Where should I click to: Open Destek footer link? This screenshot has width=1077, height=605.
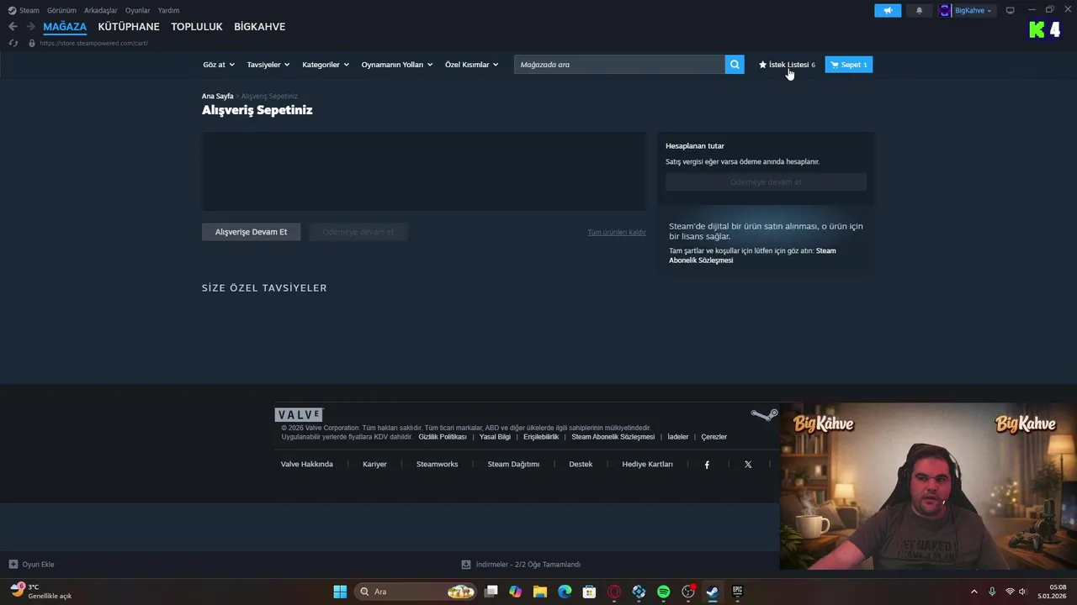581,465
